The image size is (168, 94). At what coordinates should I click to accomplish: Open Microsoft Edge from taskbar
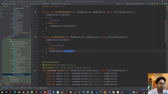15,92
